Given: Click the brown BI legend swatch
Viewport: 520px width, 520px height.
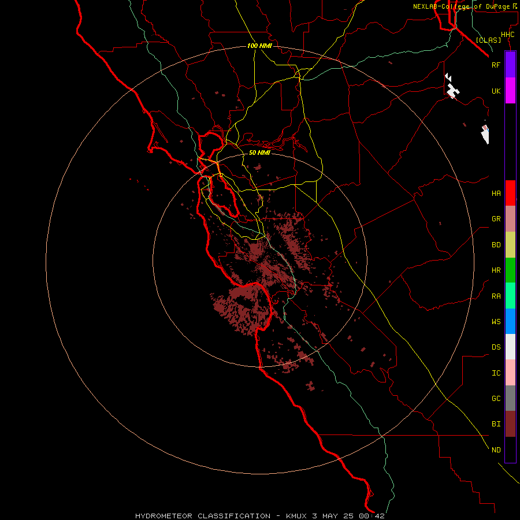Looking at the screenshot, I should 510,424.
